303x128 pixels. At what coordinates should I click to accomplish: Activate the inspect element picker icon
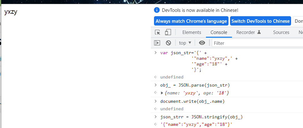[158, 32]
